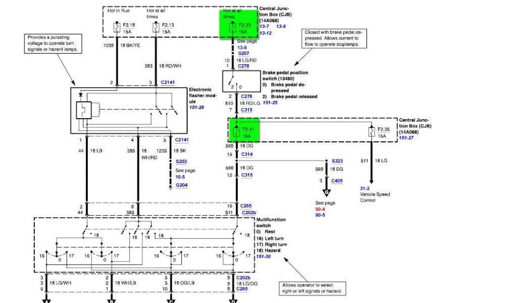This screenshot has height=303, width=517.
Task: Click the F2.18 15A fuse symbol
Action: pos(117,27)
